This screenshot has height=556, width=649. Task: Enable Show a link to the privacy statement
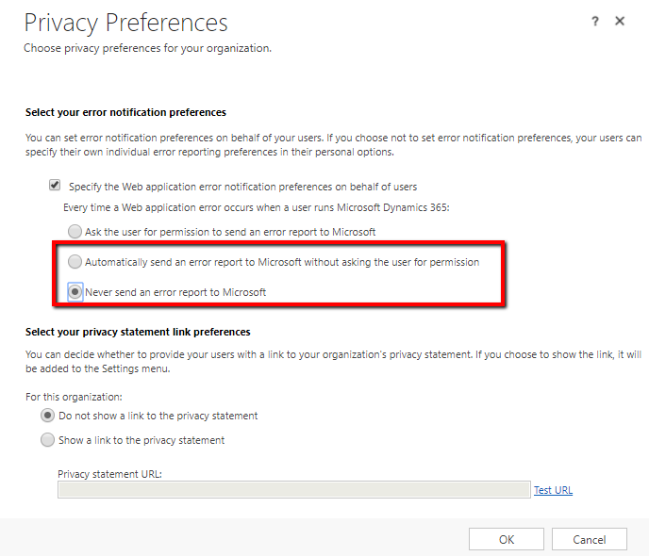tap(47, 440)
